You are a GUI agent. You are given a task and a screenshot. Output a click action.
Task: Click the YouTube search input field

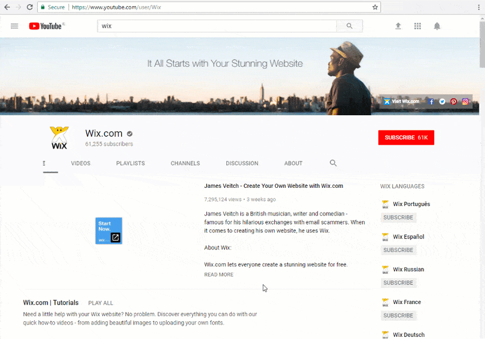click(x=217, y=26)
